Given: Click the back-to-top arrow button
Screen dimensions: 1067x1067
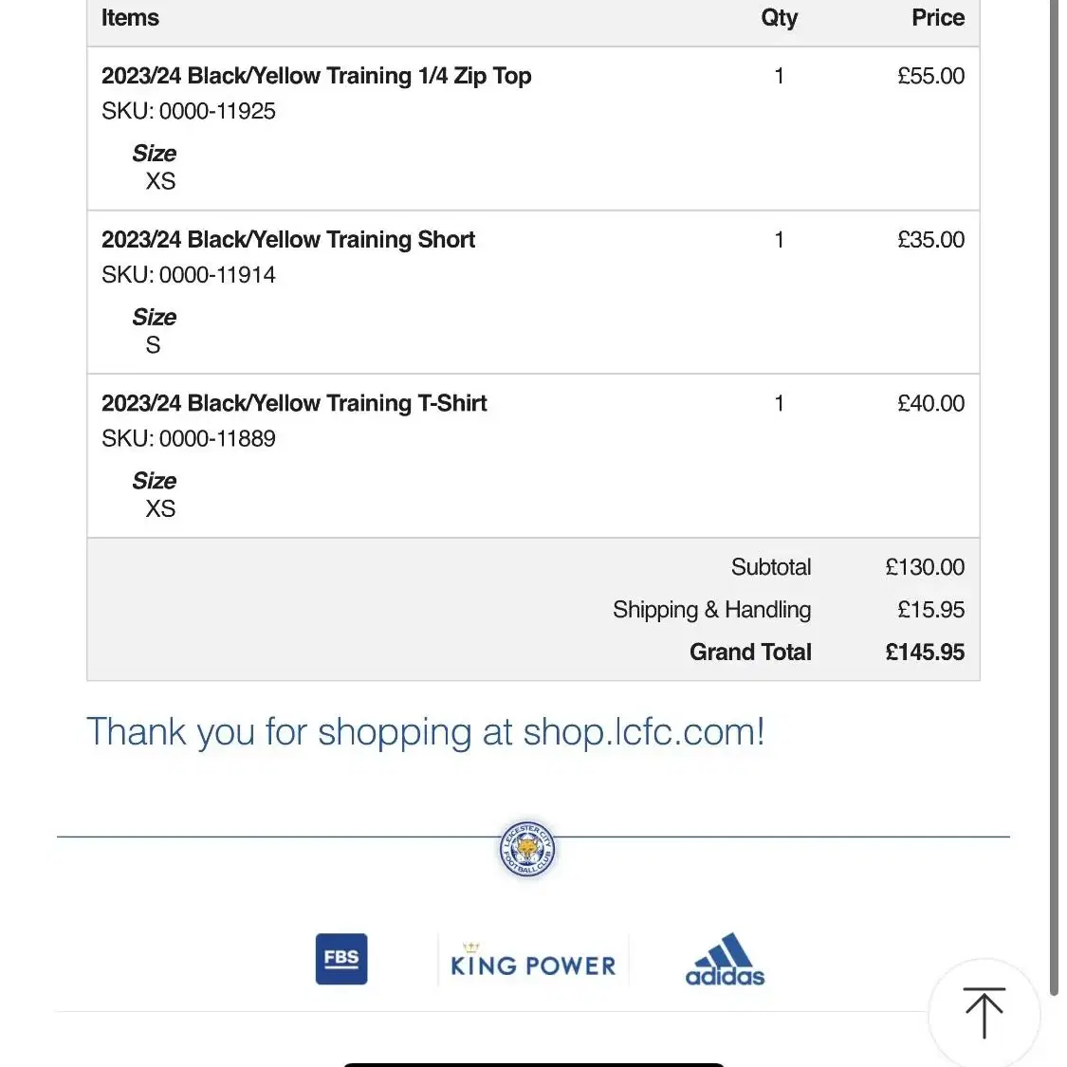Looking at the screenshot, I should [984, 1013].
